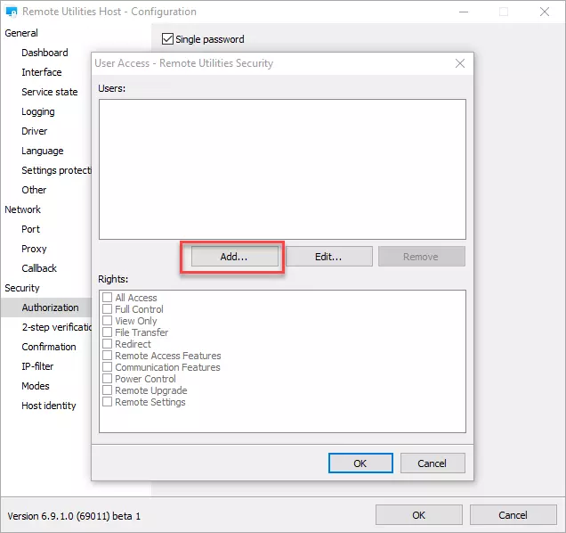Select Logging in the sidebar
This screenshot has width=566, height=533.
[38, 111]
